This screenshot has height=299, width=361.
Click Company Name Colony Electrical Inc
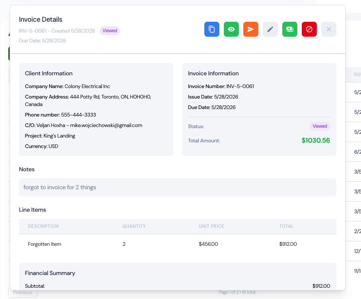pyautogui.click(x=67, y=86)
